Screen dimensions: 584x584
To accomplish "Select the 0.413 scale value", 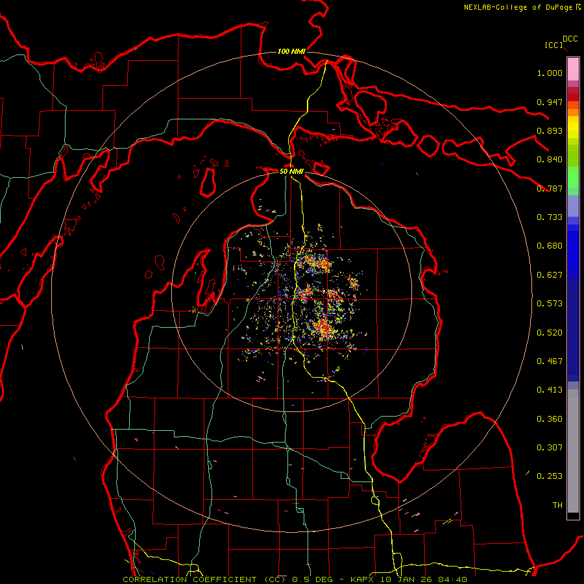I will [550, 390].
